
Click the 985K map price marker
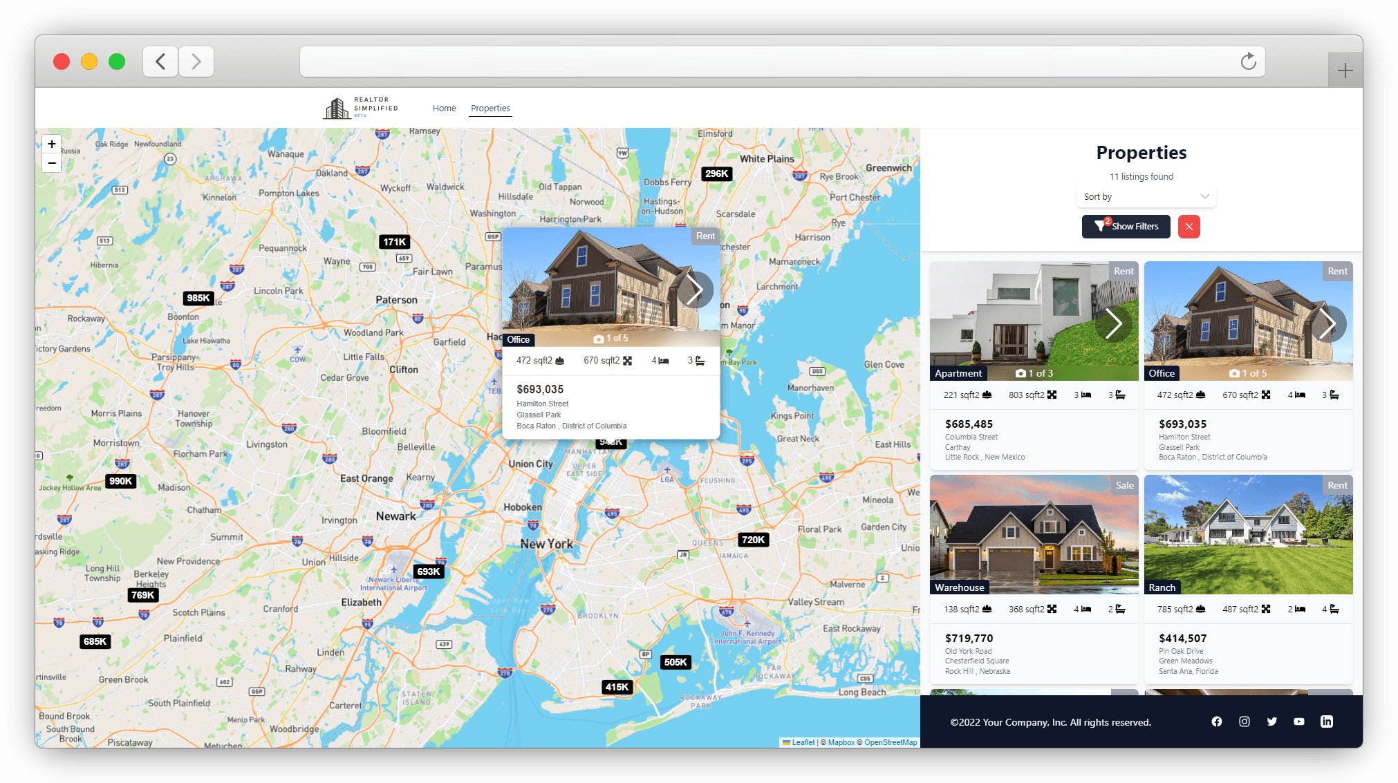click(x=198, y=298)
